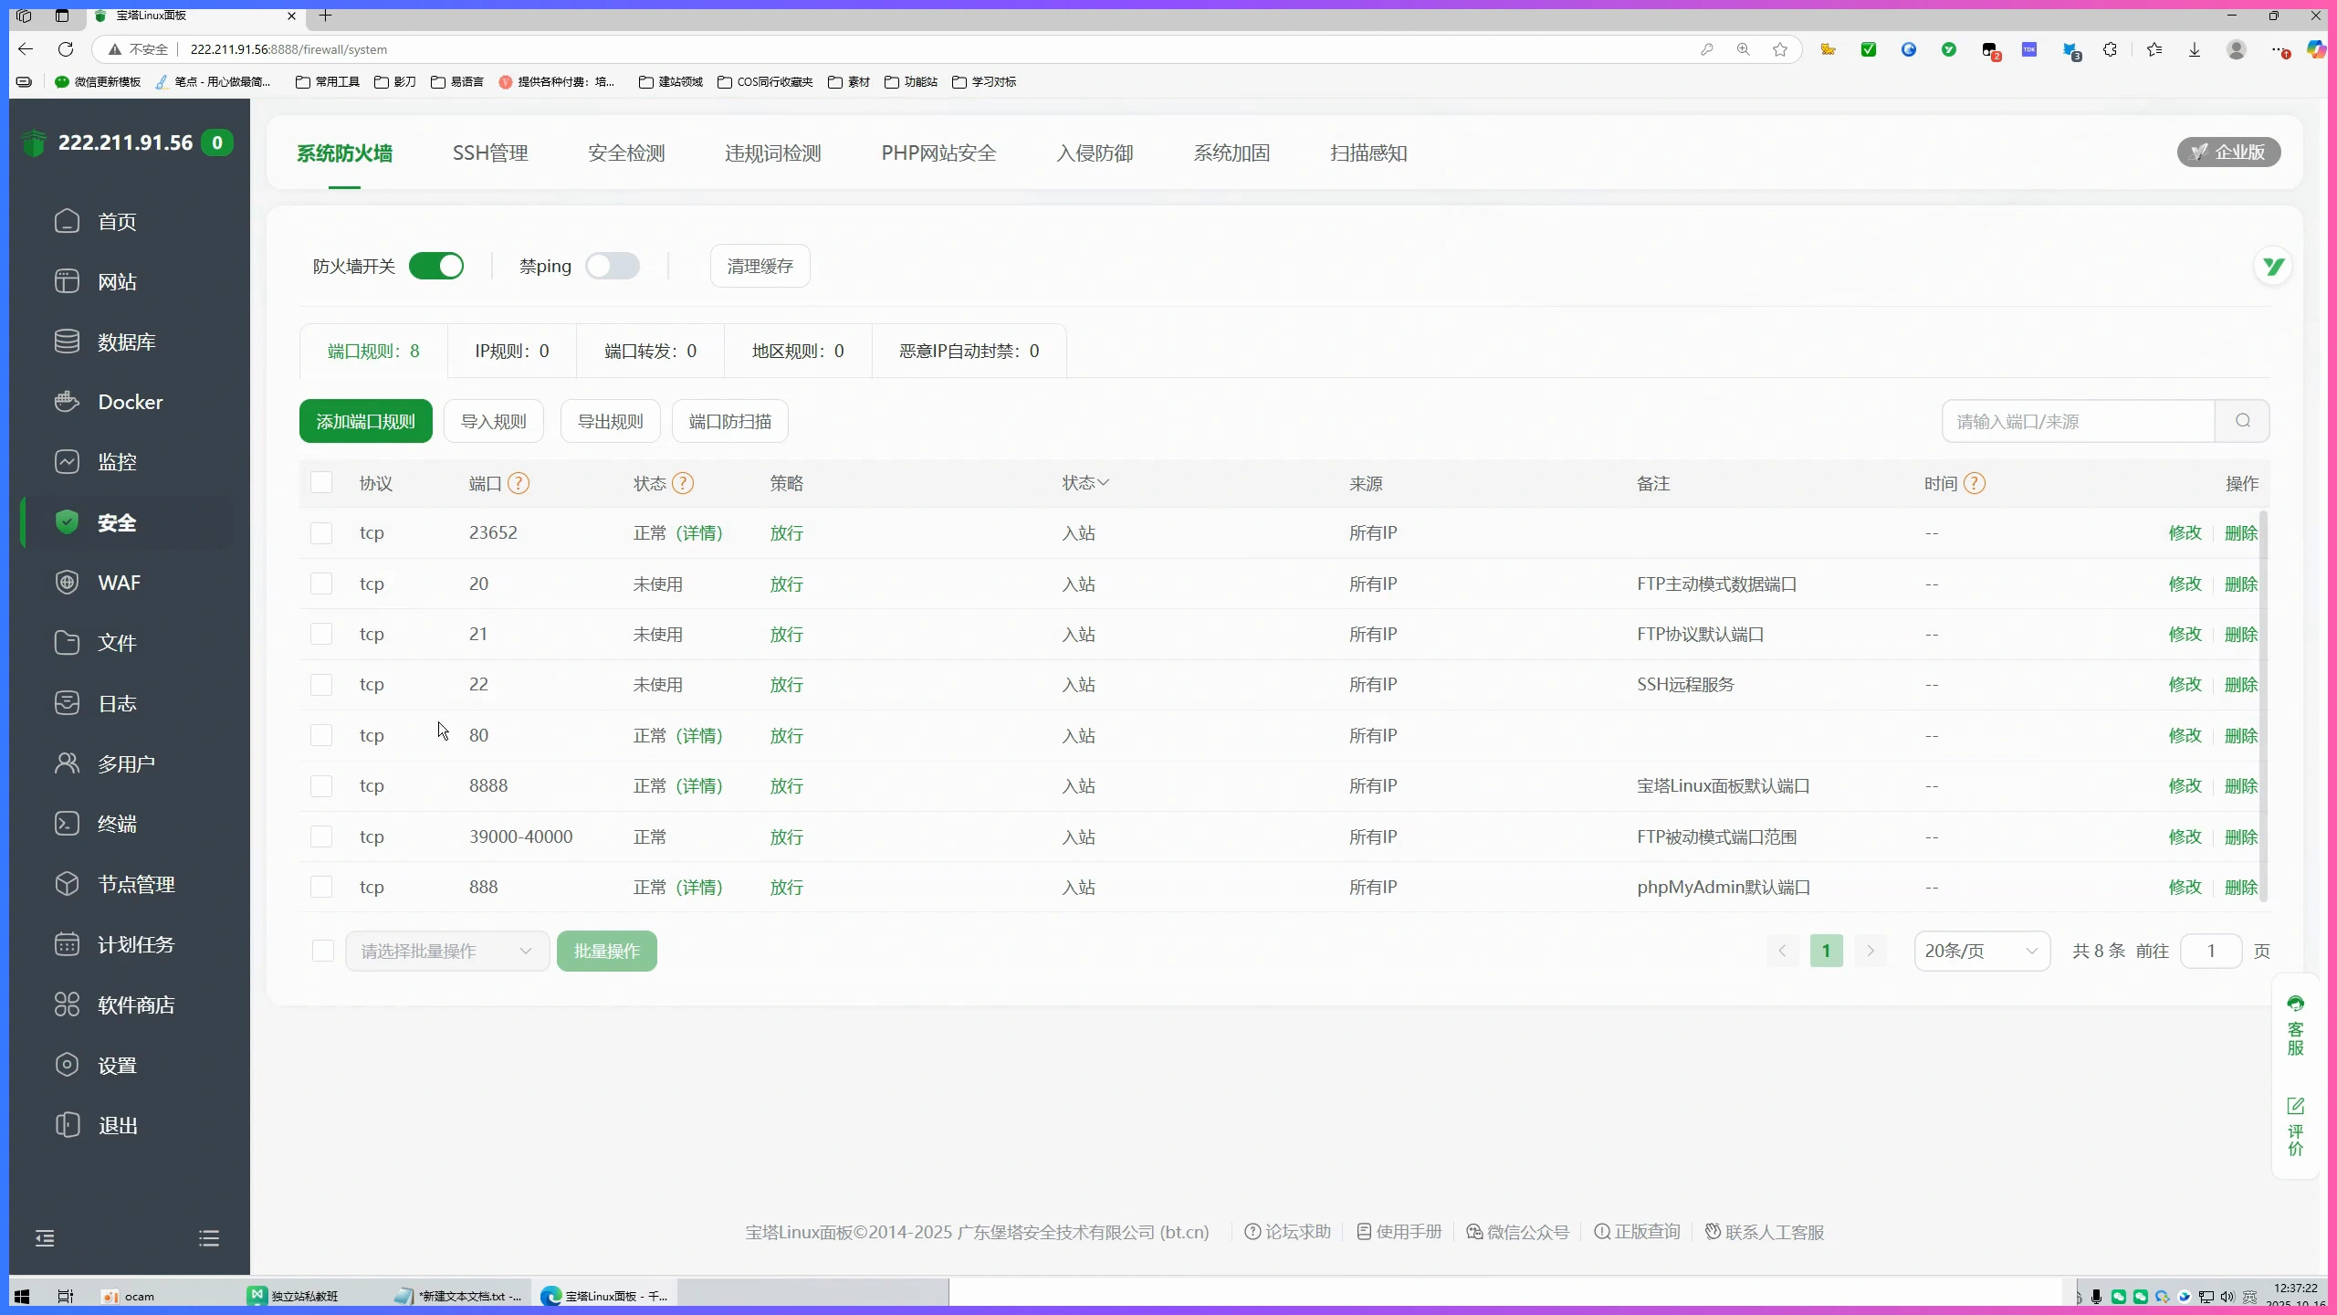Image resolution: width=2337 pixels, height=1315 pixels.
Task: Click 修改 for port 8888 row
Action: tap(2185, 785)
